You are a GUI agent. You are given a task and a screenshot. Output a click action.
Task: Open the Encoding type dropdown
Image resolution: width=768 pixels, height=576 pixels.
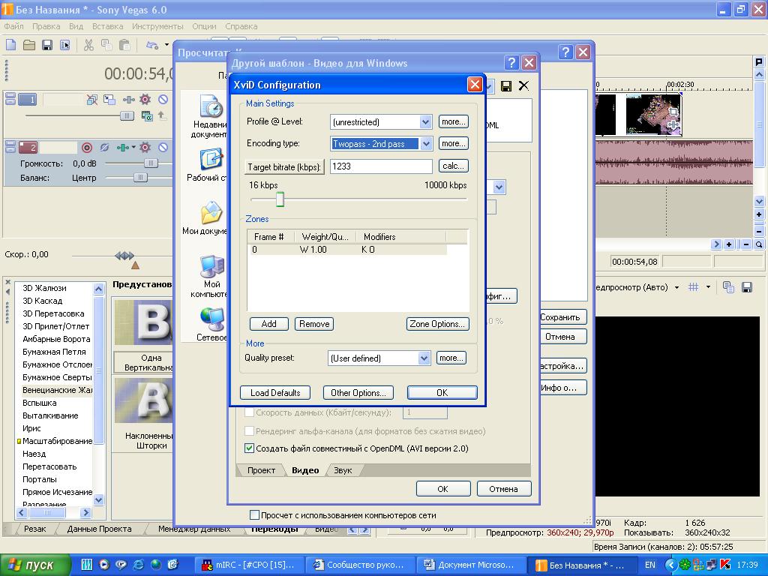click(425, 143)
